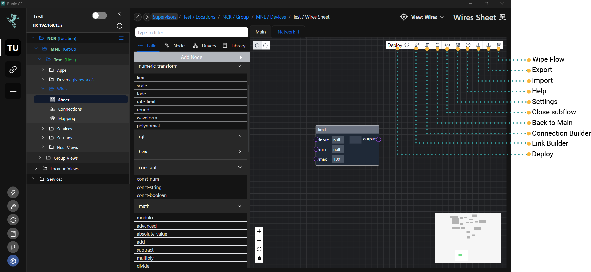Expand the hvac palette category
The height and width of the screenshot is (272, 591).
240,152
